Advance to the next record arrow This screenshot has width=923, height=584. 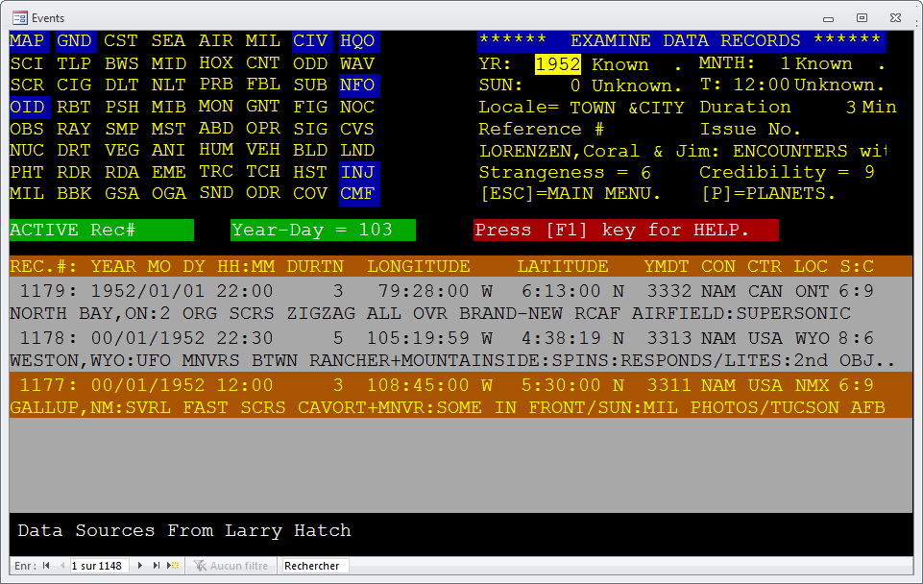(140, 566)
